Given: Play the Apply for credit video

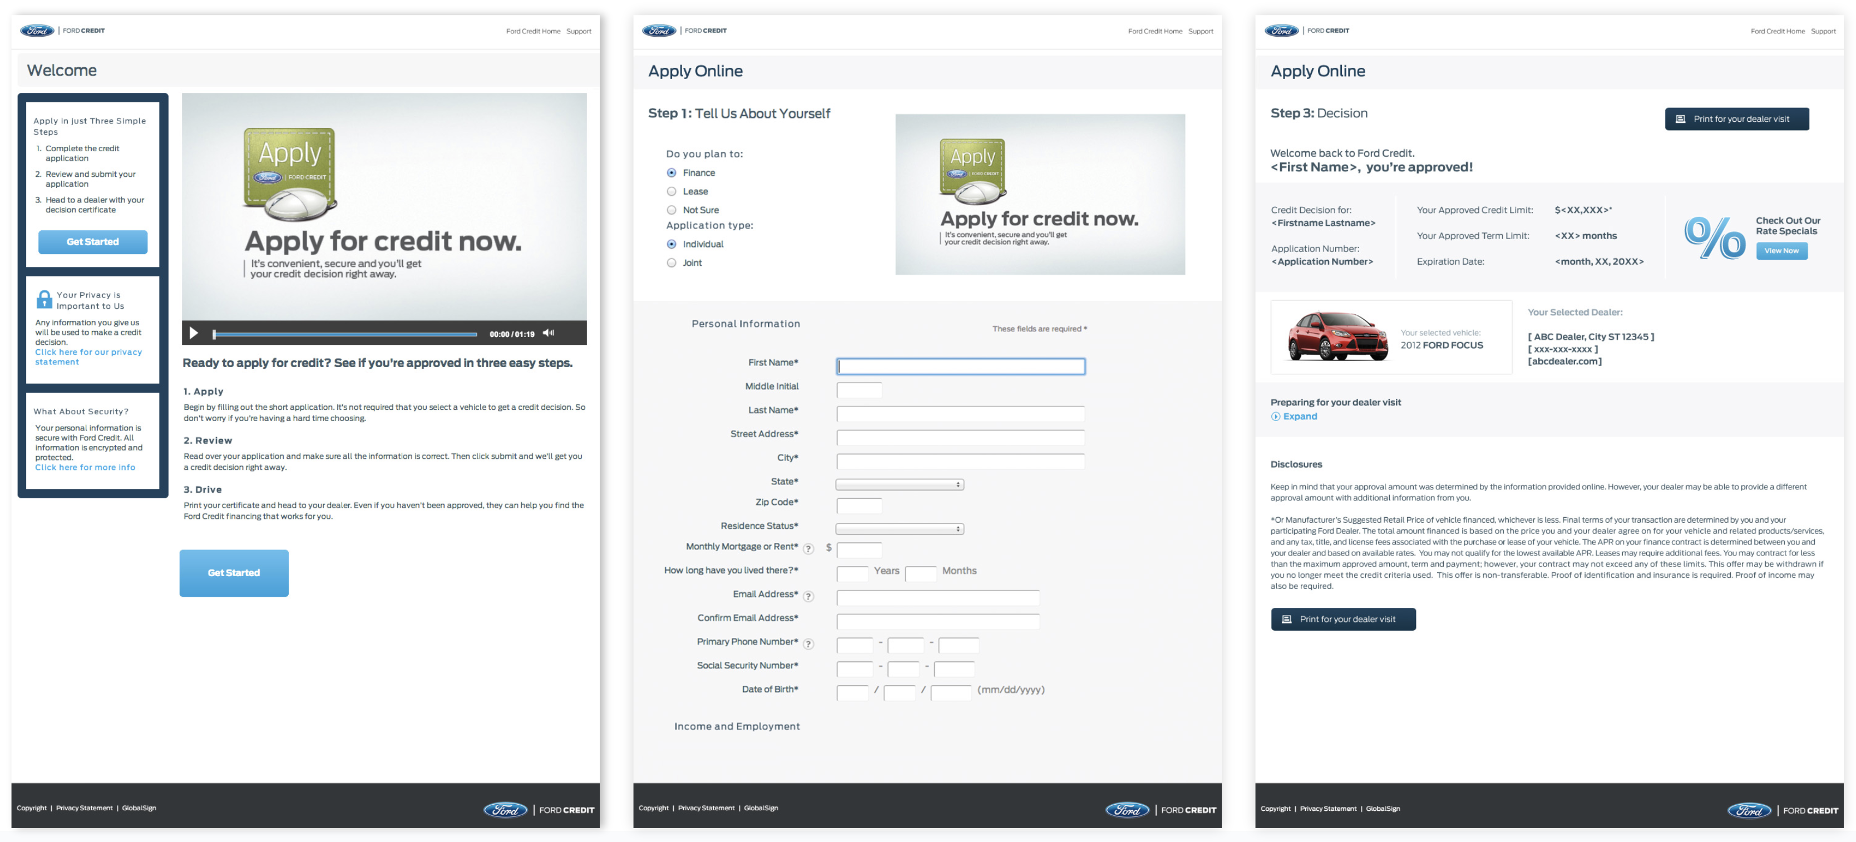Looking at the screenshot, I should [193, 333].
